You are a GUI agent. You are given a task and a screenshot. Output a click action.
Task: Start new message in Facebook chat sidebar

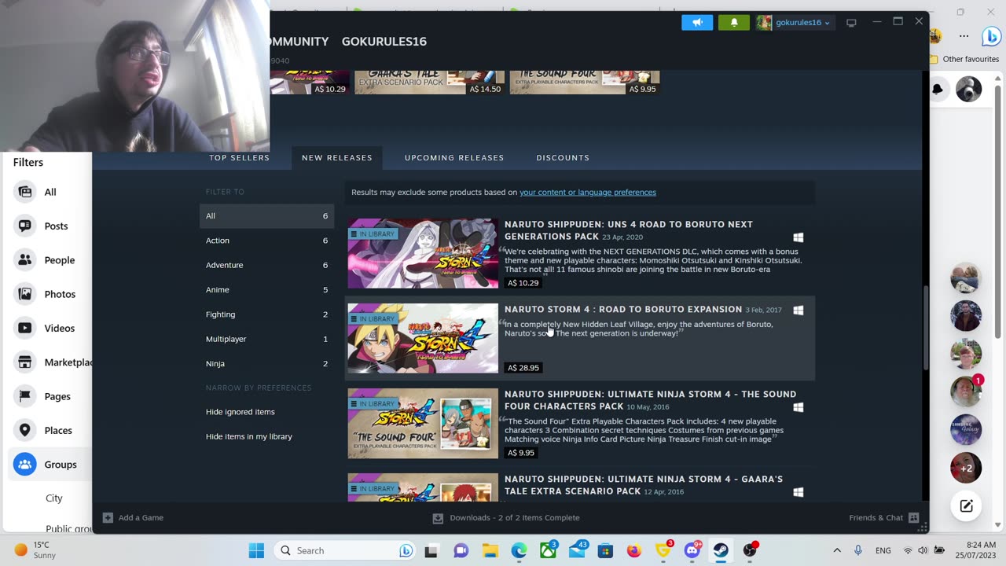(x=967, y=506)
